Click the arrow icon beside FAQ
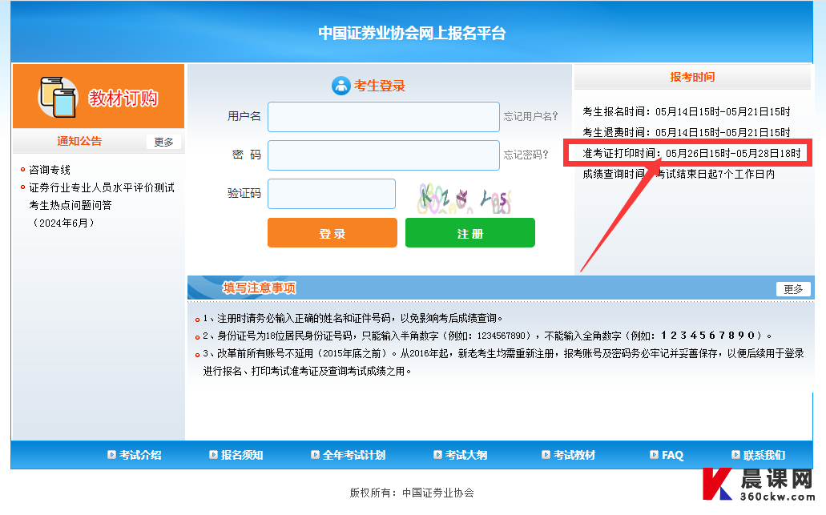This screenshot has height=515, width=826. click(655, 454)
